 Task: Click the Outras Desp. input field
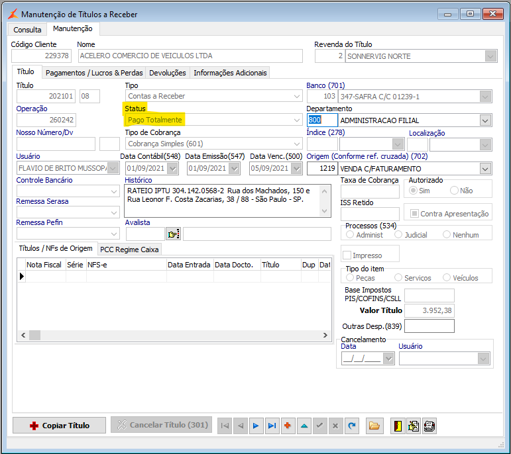pos(429,326)
